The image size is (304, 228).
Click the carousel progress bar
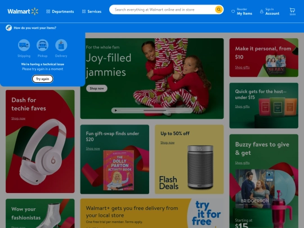tap(154, 110)
